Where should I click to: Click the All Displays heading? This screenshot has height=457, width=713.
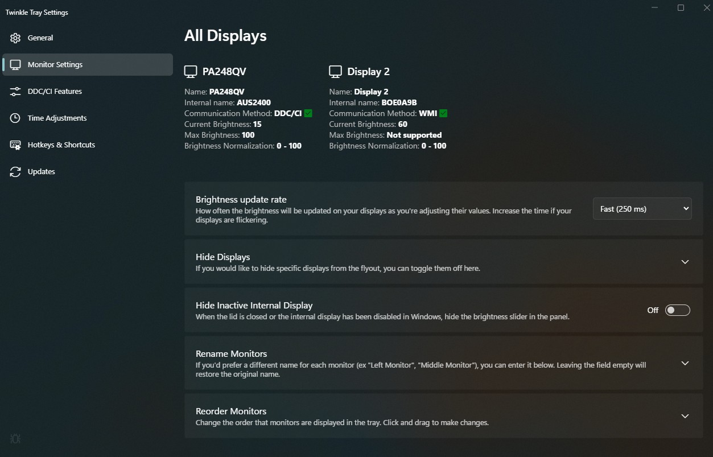(225, 36)
